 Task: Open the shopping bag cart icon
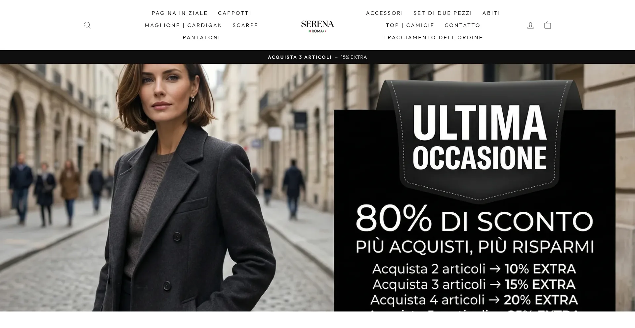548,25
